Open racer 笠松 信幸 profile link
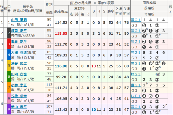 (x=19, y=96)
